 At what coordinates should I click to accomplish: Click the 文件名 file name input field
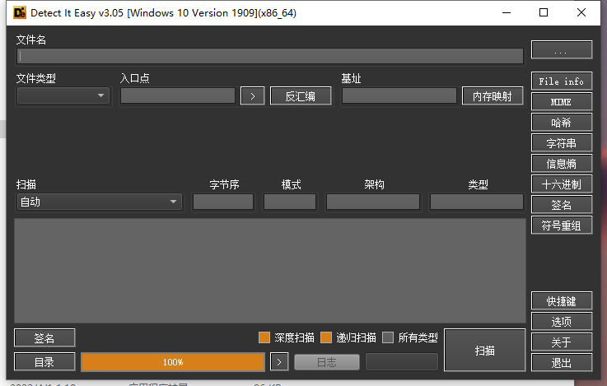270,56
